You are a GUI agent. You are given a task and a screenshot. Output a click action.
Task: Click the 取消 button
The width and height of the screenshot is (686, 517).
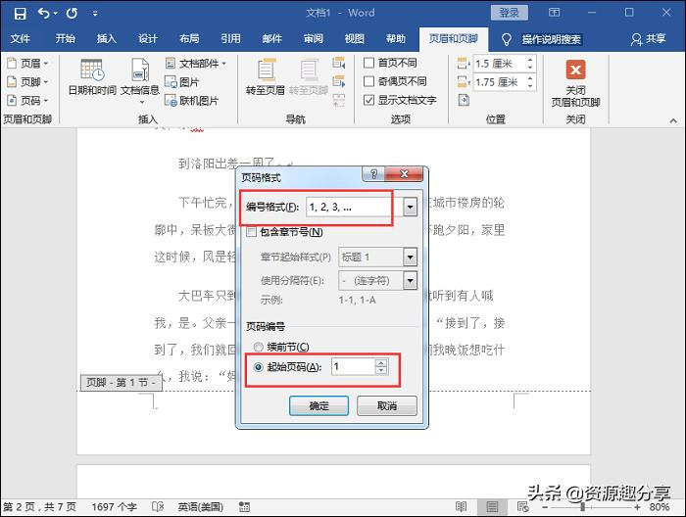point(387,406)
